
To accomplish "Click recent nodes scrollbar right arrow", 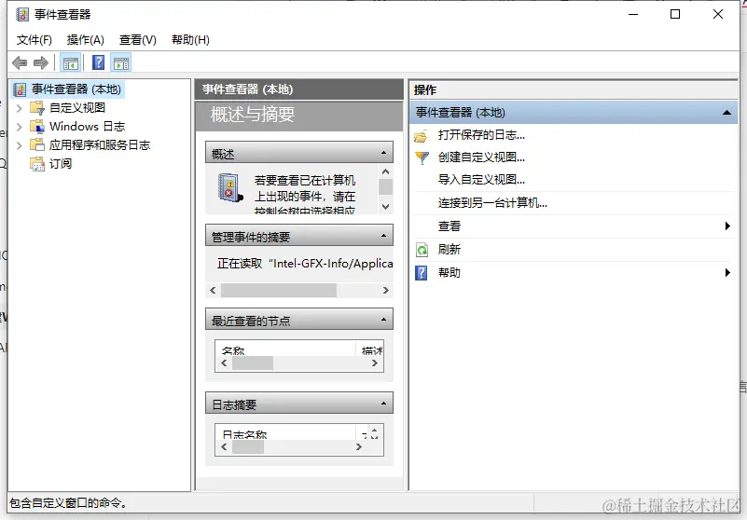I will 375,363.
